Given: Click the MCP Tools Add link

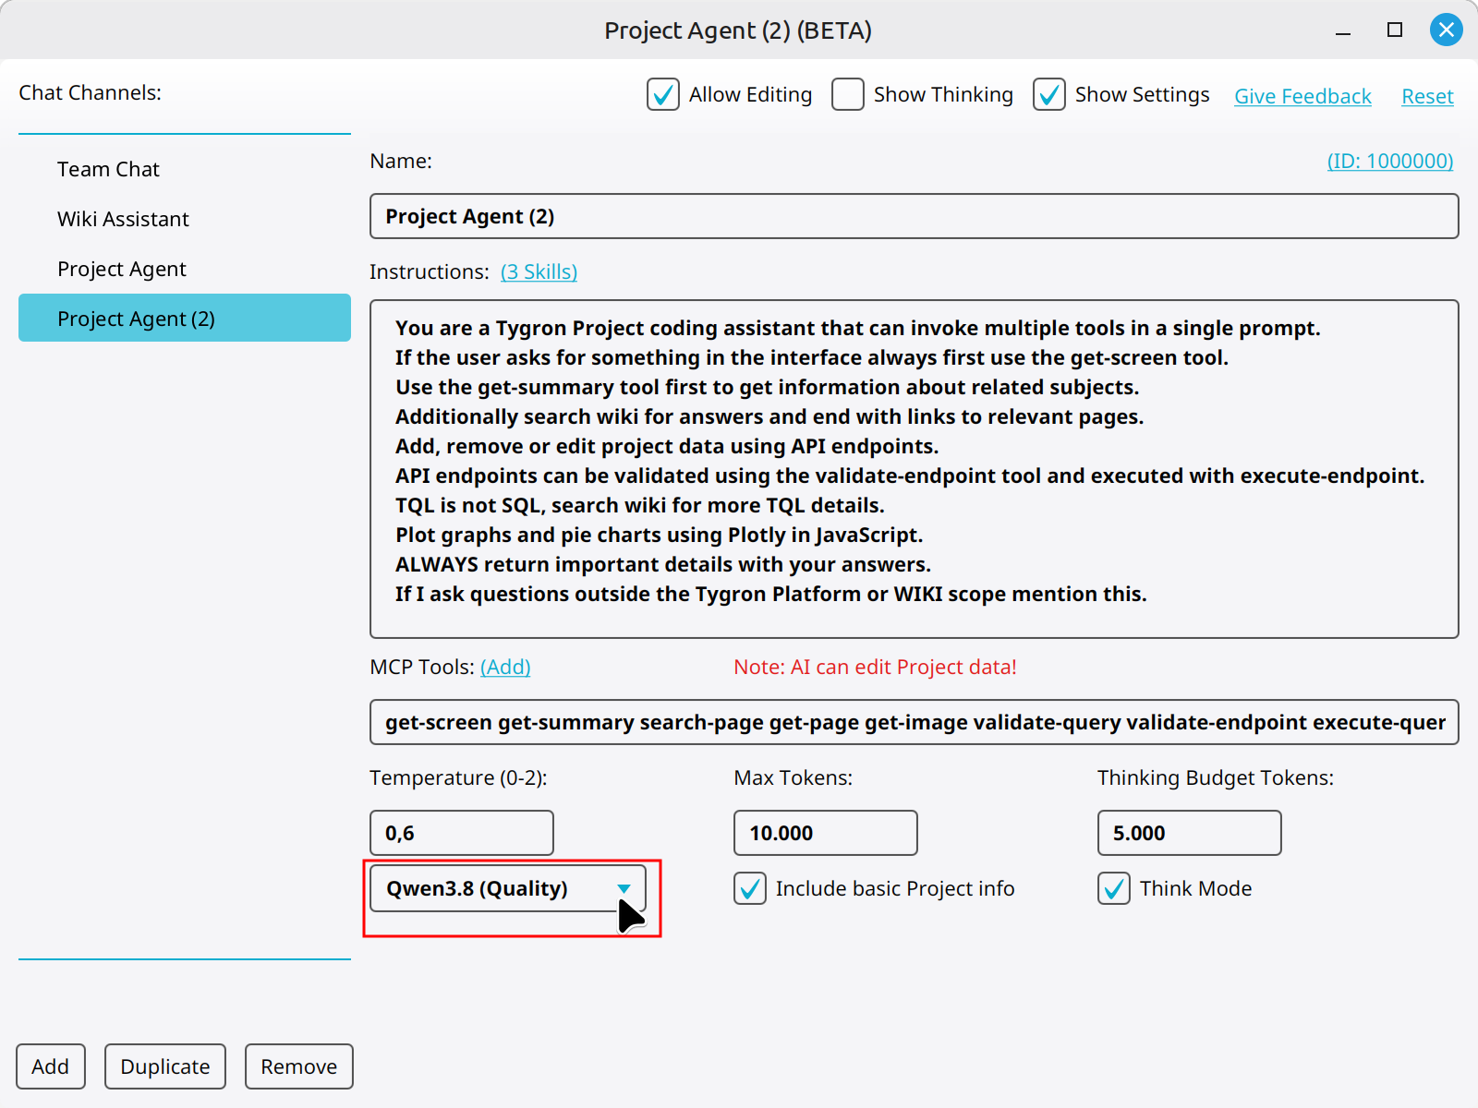Looking at the screenshot, I should 505,667.
